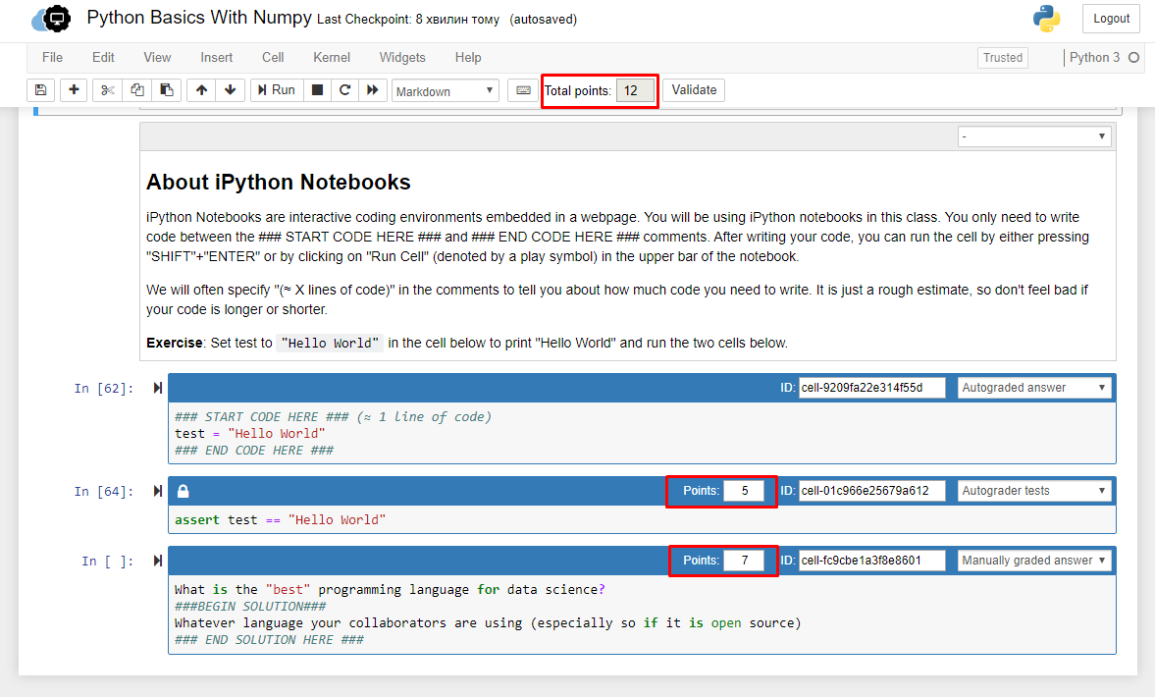Run cell In [64] with step icon
This screenshot has width=1155, height=697.
[x=158, y=491]
